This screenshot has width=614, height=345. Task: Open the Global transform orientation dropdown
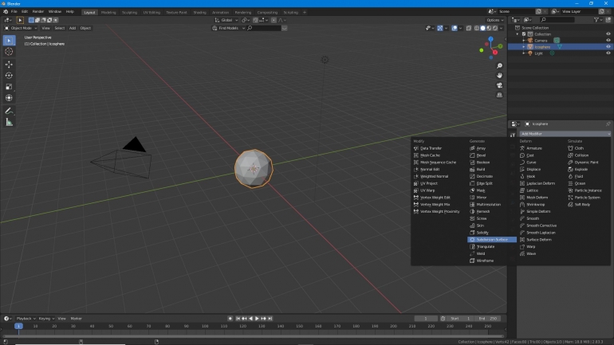coord(226,20)
